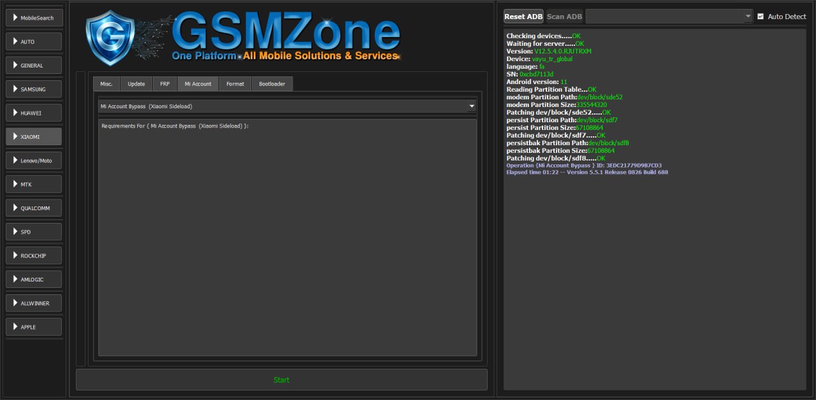Open the XIAOMI sidebar category
Viewport: 816px width, 400px height.
(34, 136)
